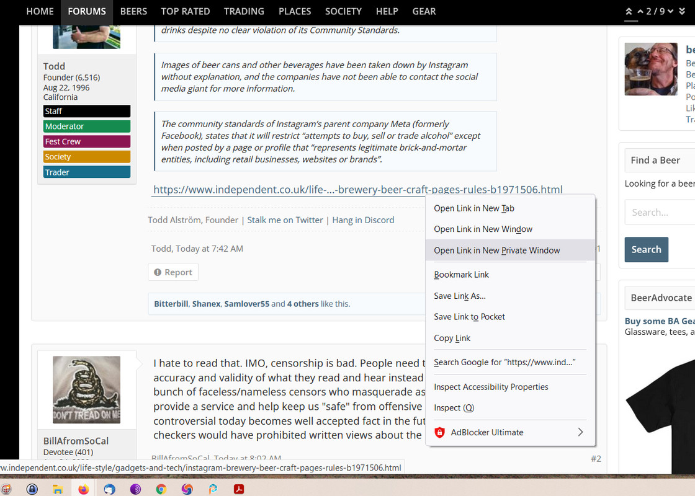Open the TOP RATED nav item

coord(186,12)
